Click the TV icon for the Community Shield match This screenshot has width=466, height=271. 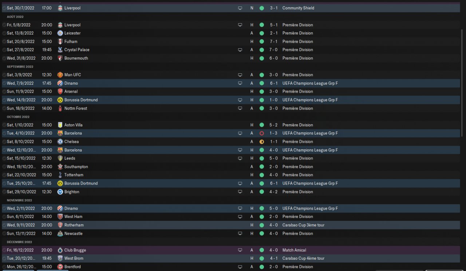tap(240, 8)
